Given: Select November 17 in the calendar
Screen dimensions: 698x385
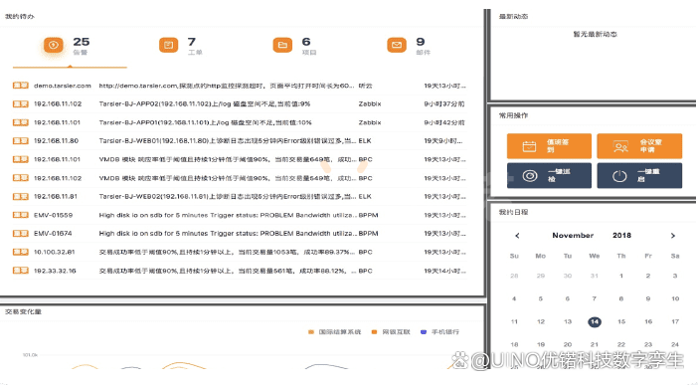Looking at the screenshot, I should 675,321.
